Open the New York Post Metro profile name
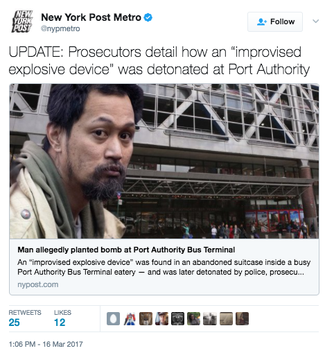334x353 pixels. click(91, 17)
